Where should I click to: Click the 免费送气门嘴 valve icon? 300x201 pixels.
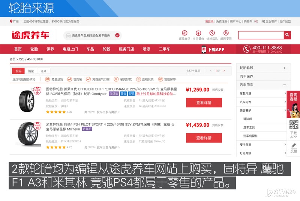click(88, 79)
